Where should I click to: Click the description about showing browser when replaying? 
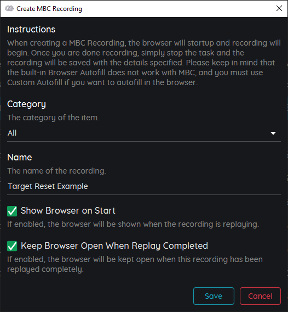click(x=133, y=224)
